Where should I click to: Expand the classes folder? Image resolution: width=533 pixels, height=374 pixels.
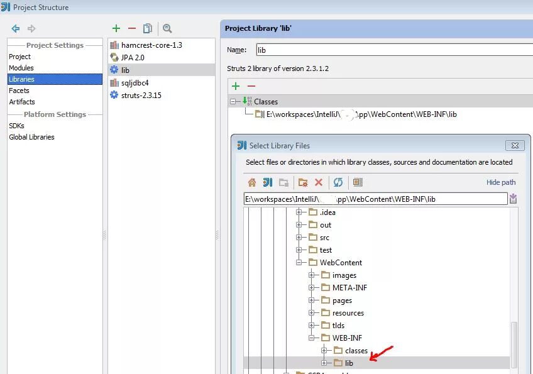pyautogui.click(x=324, y=351)
